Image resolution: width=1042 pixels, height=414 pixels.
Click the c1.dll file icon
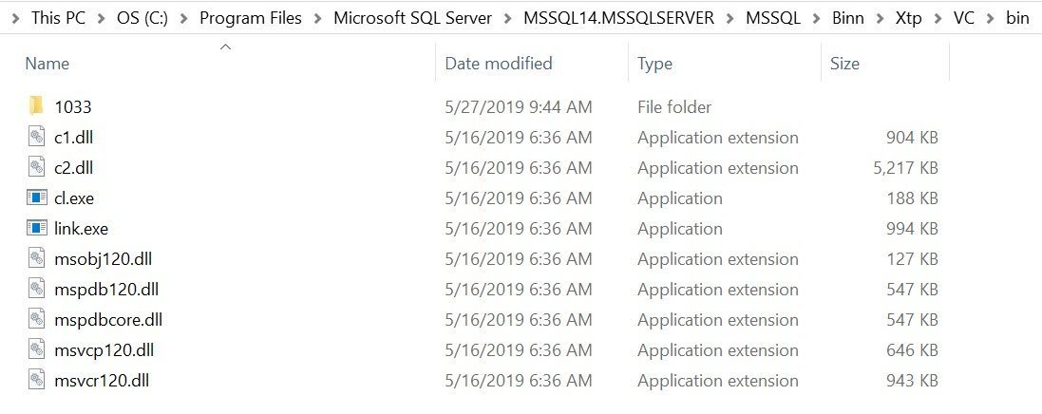click(x=36, y=137)
